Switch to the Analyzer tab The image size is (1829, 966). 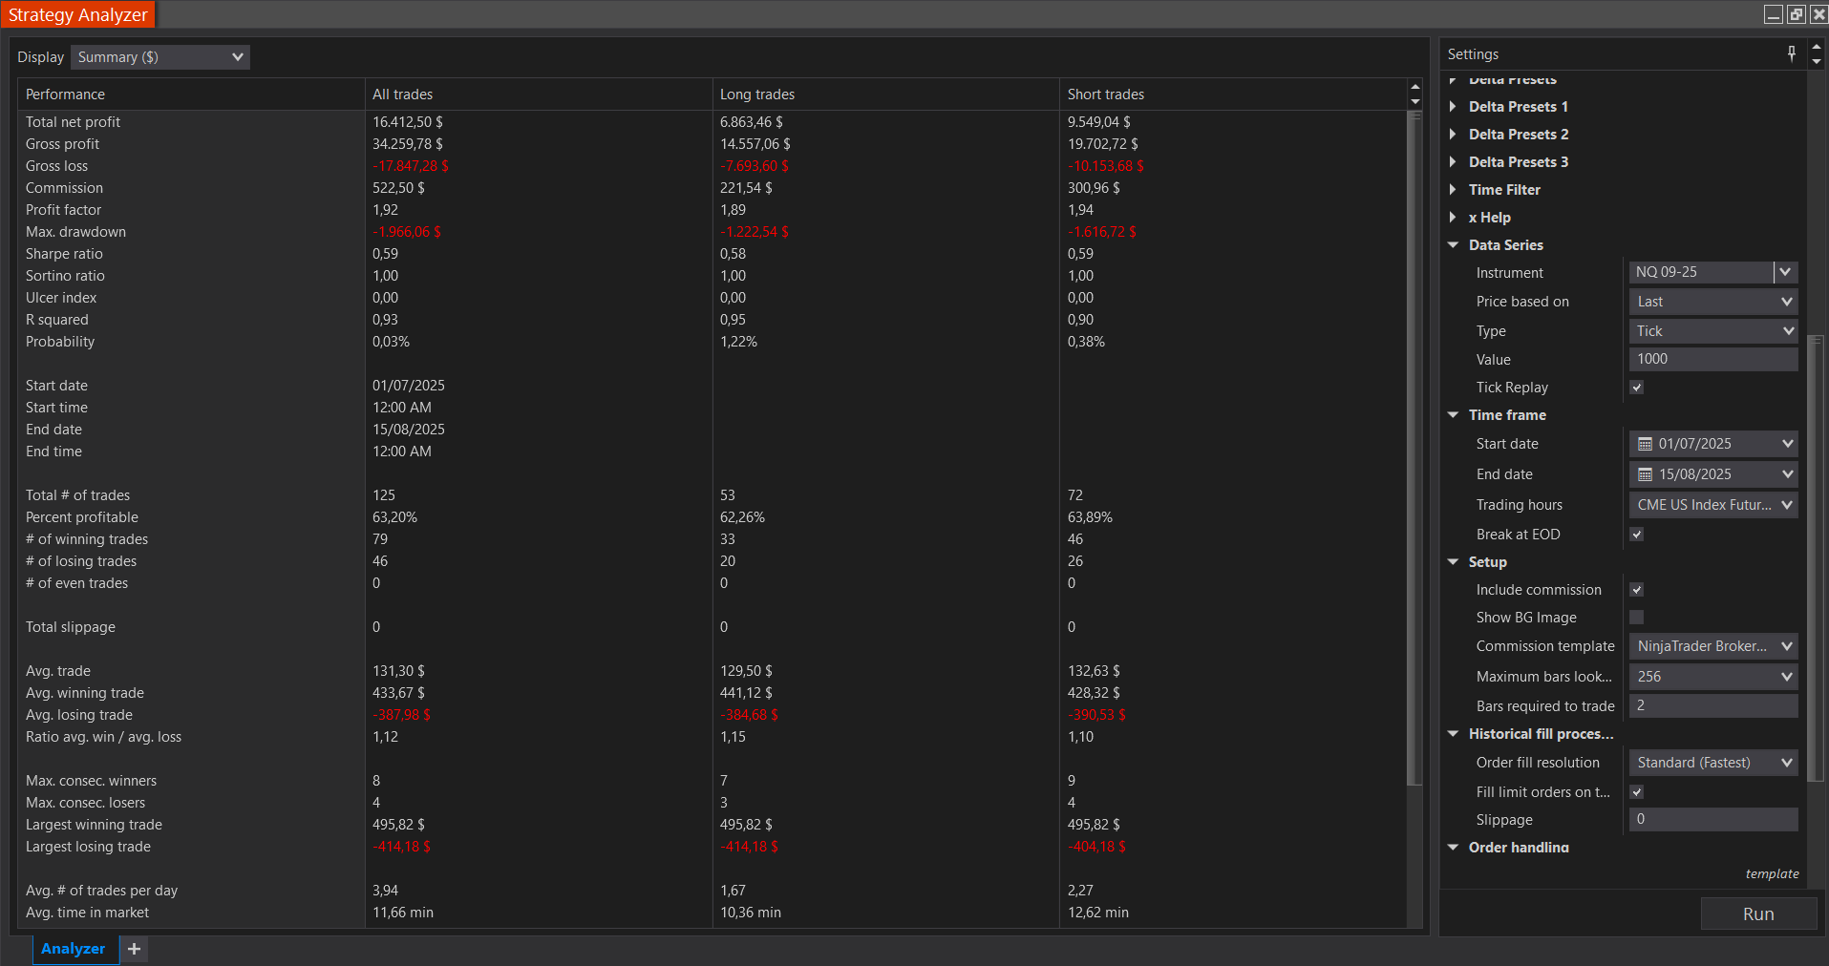[74, 949]
